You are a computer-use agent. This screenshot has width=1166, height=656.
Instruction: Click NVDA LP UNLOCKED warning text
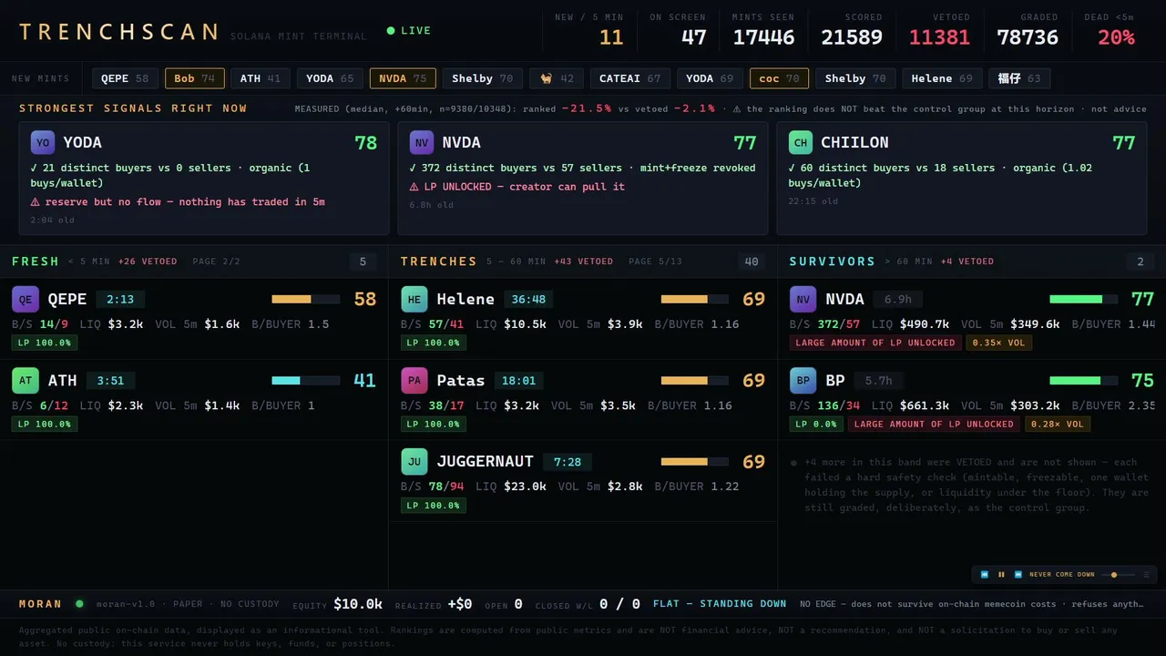[517, 187]
